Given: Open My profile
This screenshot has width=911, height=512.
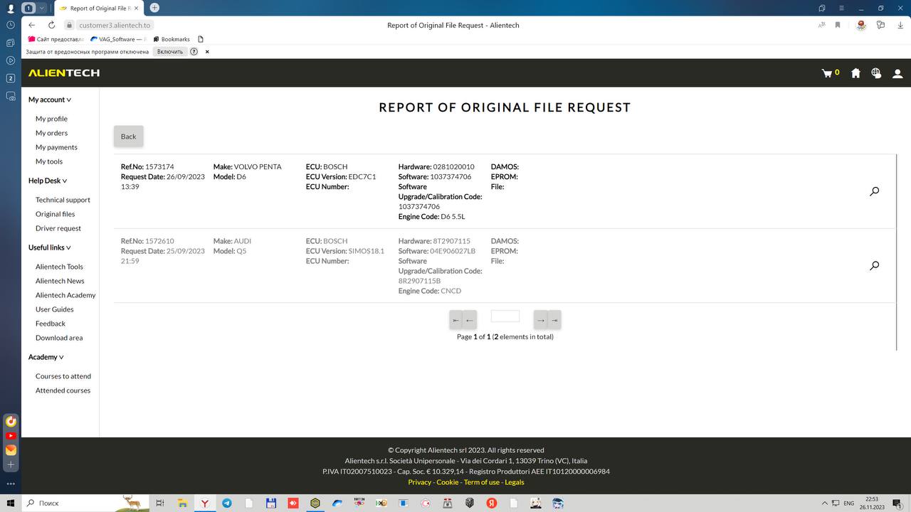Looking at the screenshot, I should (51, 119).
